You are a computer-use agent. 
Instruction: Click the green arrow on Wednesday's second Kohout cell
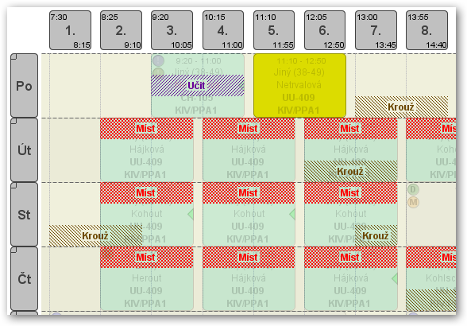292,214
